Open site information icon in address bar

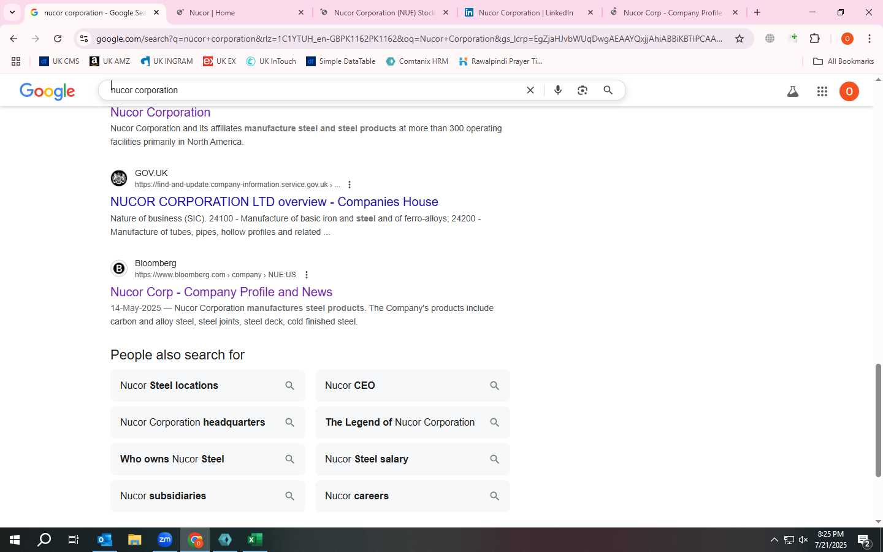(84, 39)
